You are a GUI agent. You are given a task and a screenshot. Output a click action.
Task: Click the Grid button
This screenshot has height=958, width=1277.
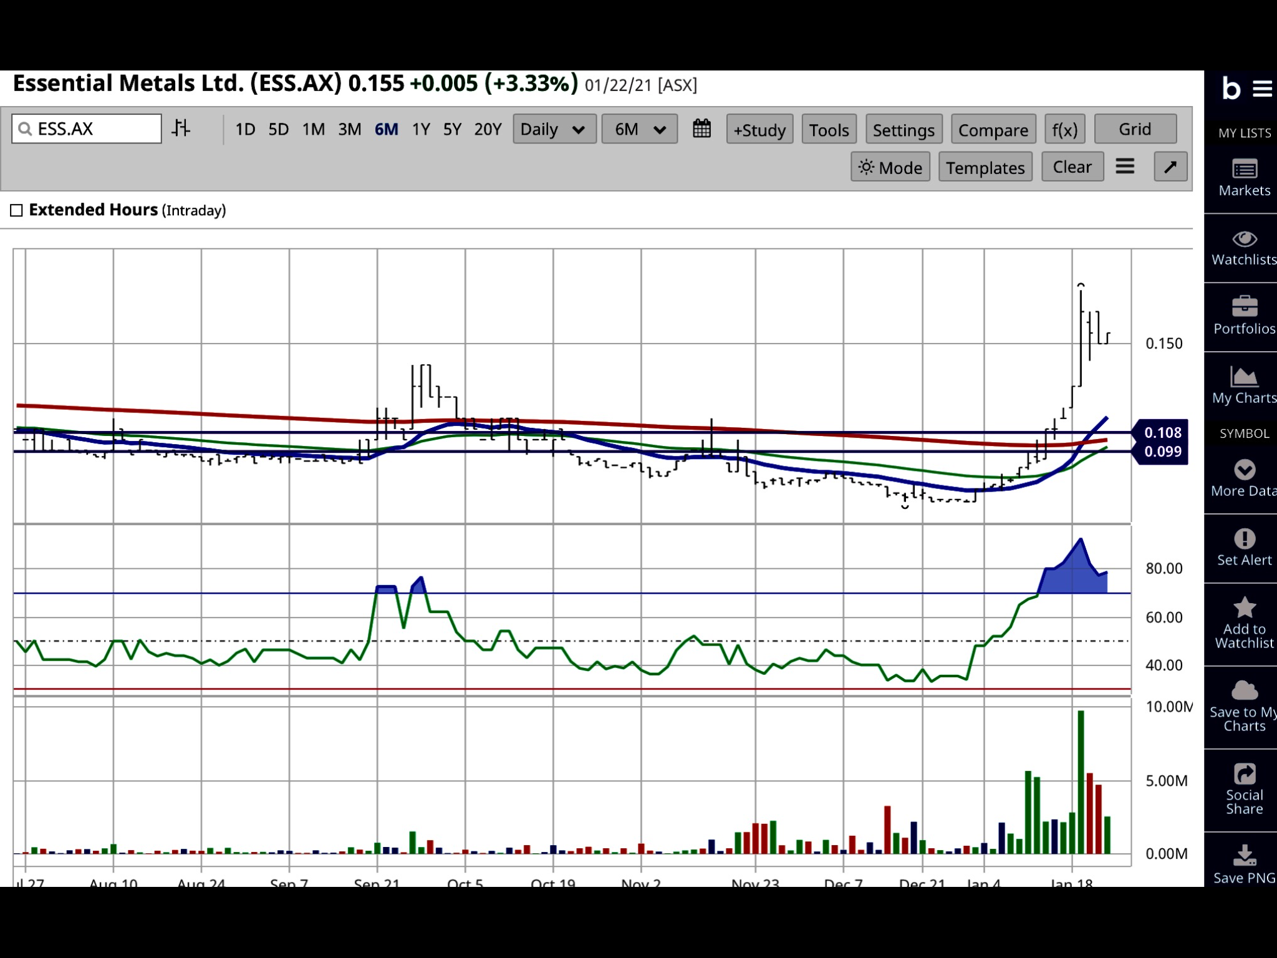click(x=1135, y=129)
